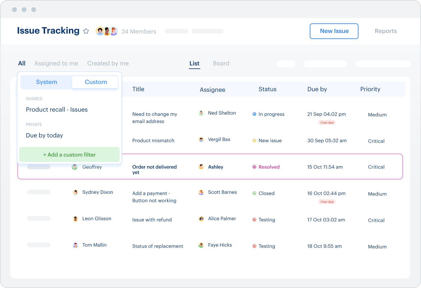The image size is (421, 288).
Task: Switch the filter panel to Custom
Action: coord(95,82)
